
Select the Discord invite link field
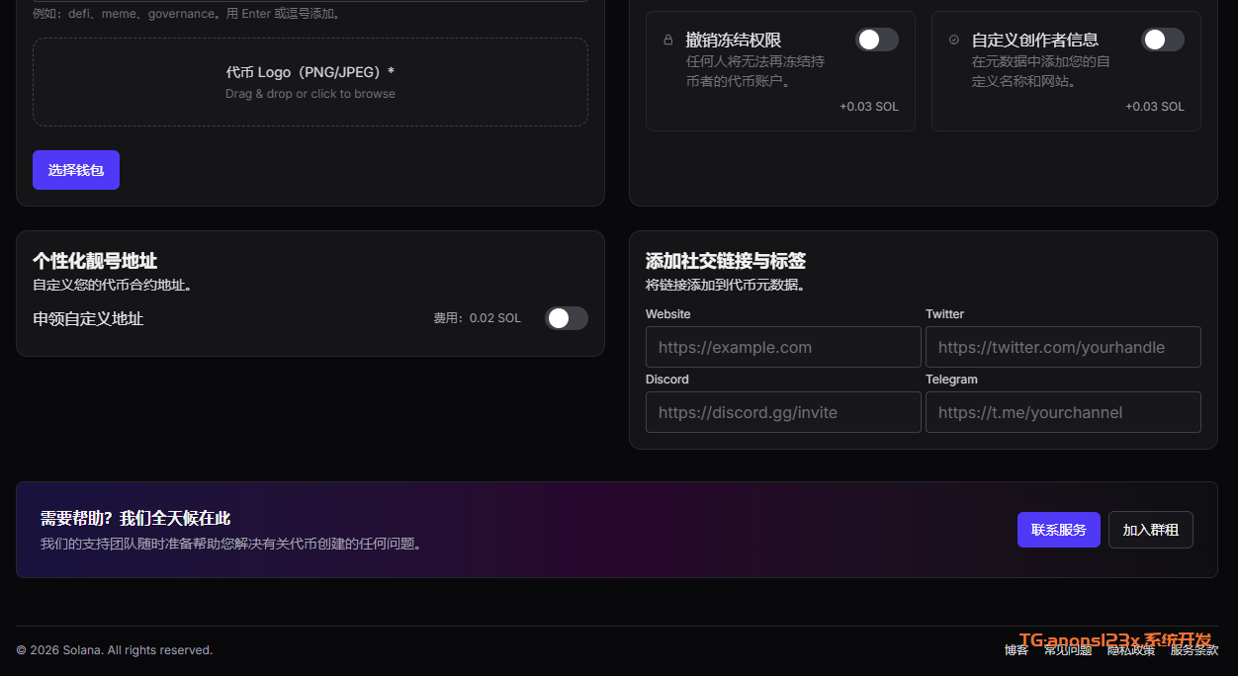[783, 413]
